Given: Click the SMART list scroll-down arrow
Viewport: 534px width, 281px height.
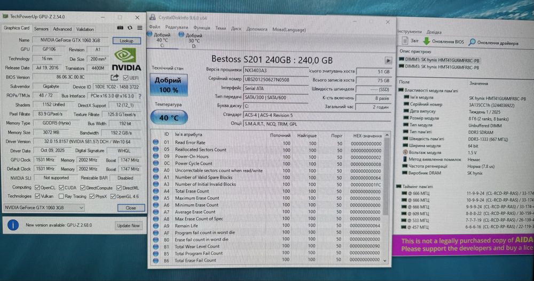Looking at the screenshot, I should (385, 261).
